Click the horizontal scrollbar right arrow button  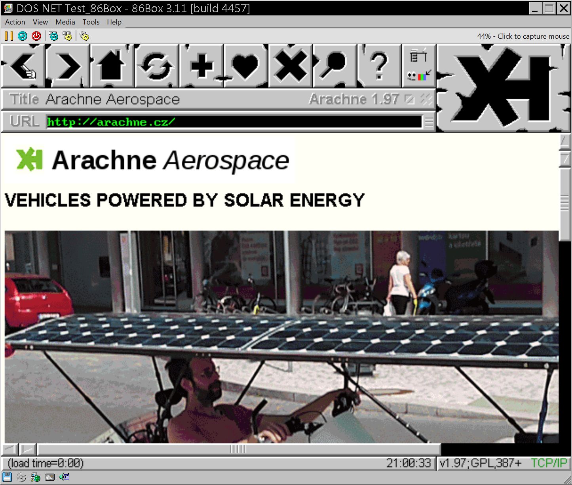[28, 449]
